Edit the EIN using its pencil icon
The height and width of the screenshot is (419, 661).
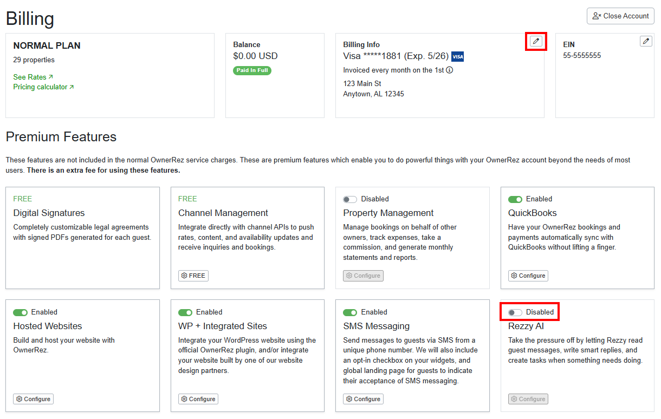[645, 41]
